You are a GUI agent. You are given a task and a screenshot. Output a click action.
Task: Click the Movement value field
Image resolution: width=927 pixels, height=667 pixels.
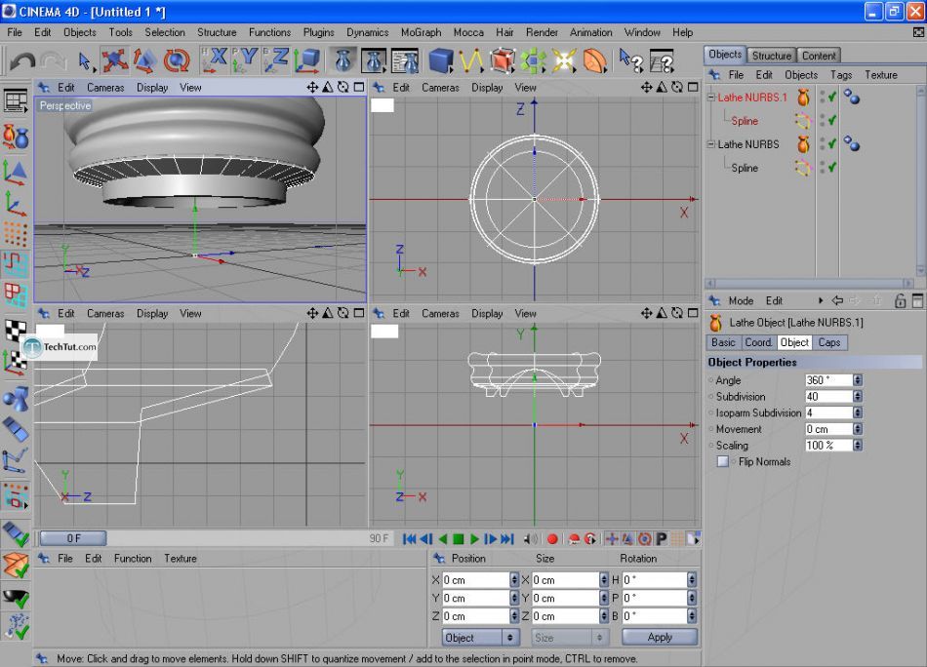pyautogui.click(x=828, y=429)
